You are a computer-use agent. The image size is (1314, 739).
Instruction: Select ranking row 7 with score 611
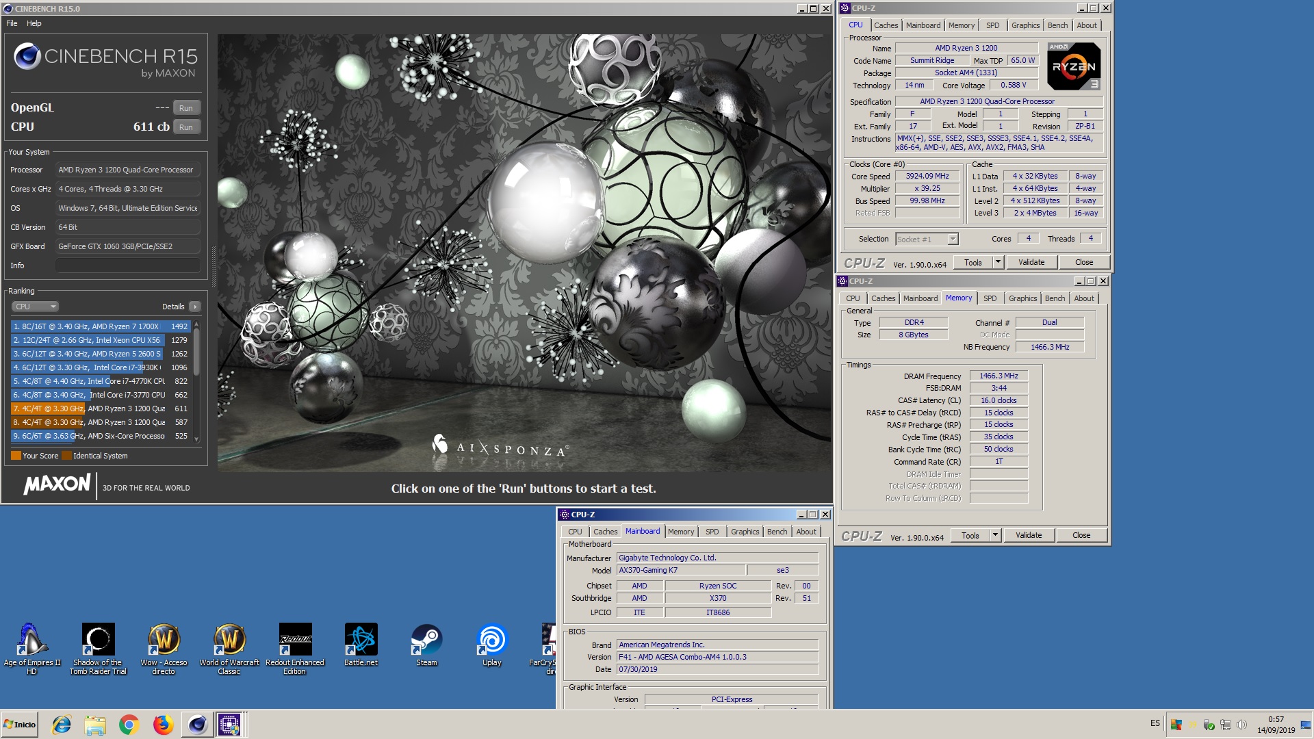[100, 409]
